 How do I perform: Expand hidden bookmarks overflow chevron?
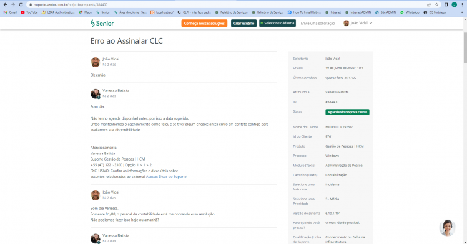coord(462,12)
